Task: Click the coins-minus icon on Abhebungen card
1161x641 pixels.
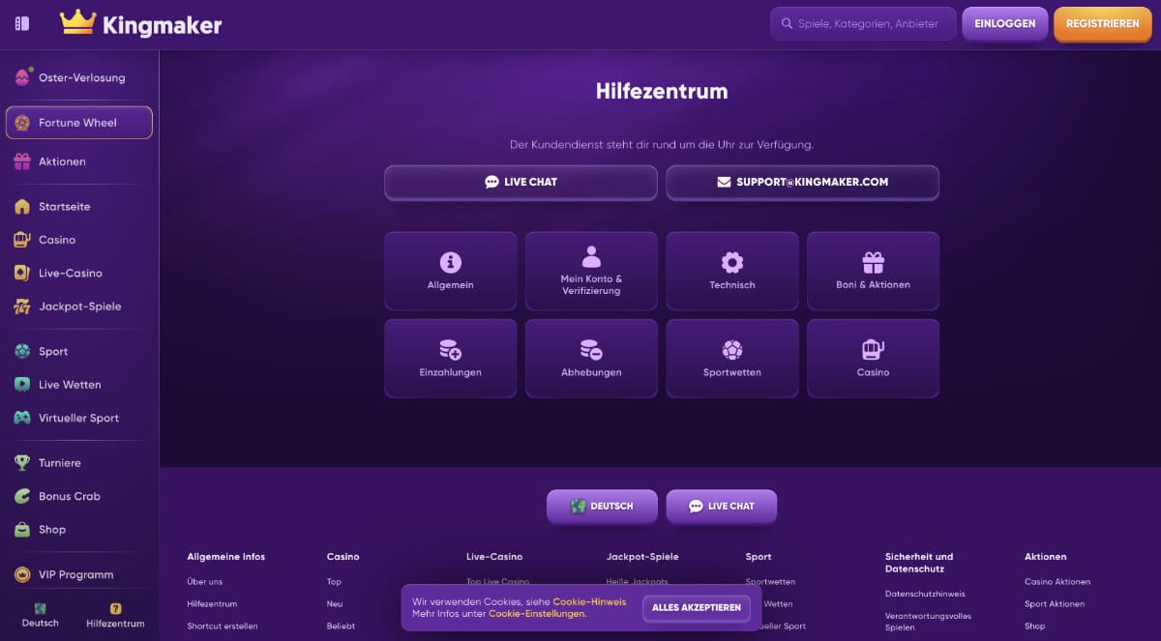Action: click(x=591, y=350)
